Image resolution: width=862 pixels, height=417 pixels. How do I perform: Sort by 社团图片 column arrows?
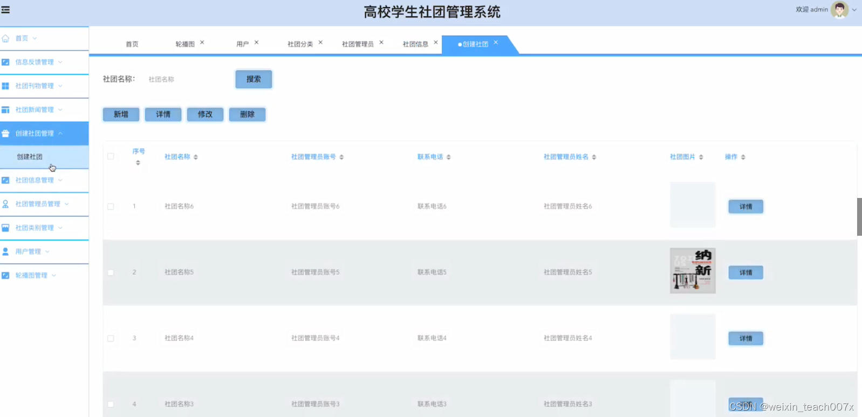click(701, 157)
